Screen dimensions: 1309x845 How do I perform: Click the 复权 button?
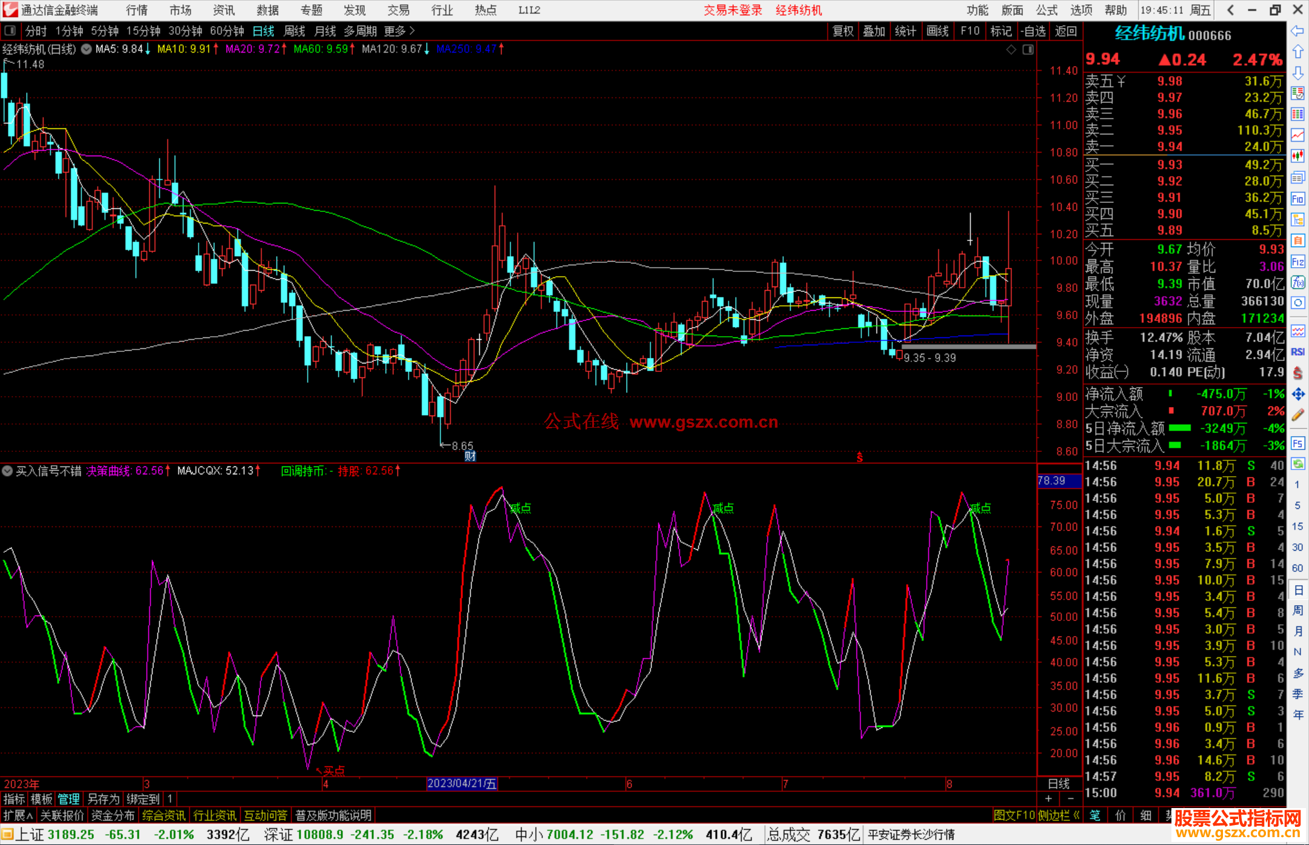click(x=843, y=31)
